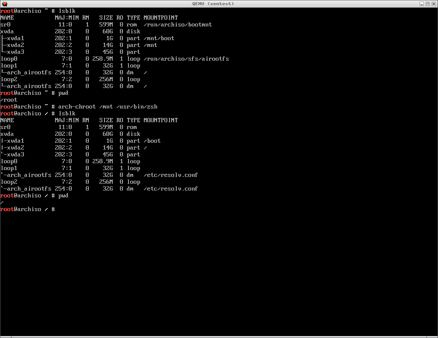Click the QEMU (xentest) window title text

[219, 3]
